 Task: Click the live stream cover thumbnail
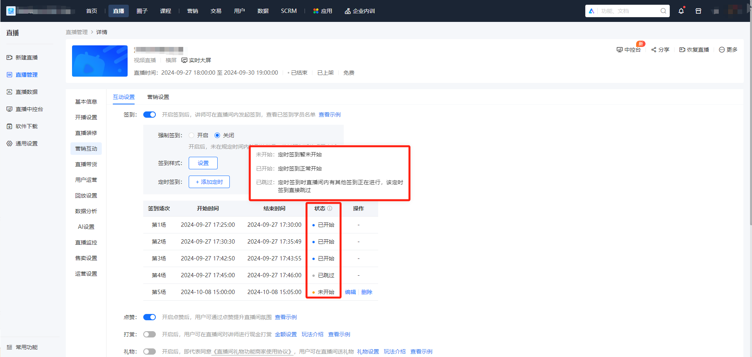[100, 61]
